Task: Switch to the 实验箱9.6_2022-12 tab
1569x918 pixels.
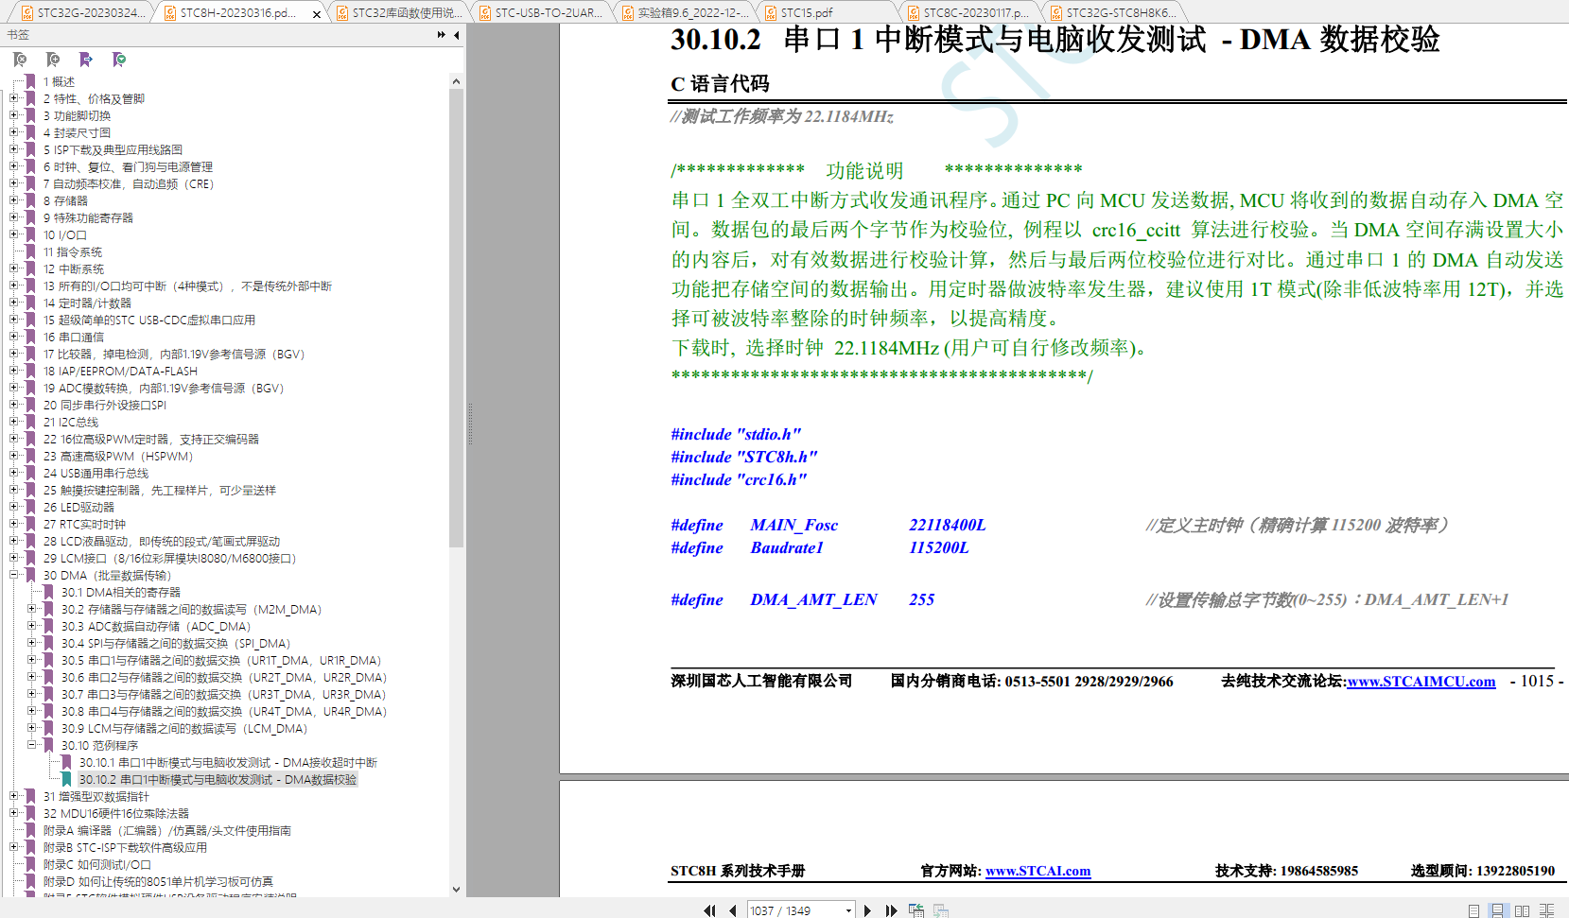Action: (685, 12)
